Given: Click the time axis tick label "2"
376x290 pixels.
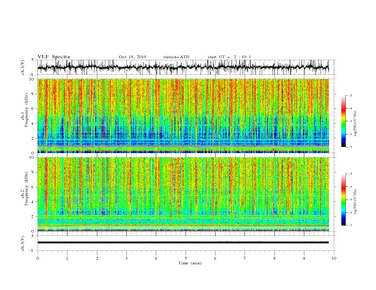Looking at the screenshot, I should coord(97,258).
